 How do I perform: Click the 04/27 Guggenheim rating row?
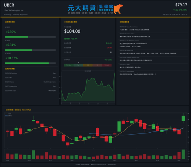coord(31,86)
